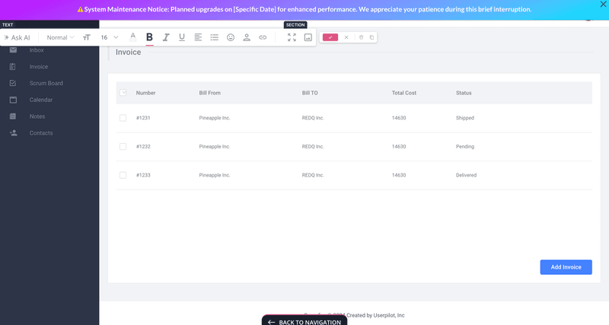Open the emoji picker

(231, 37)
